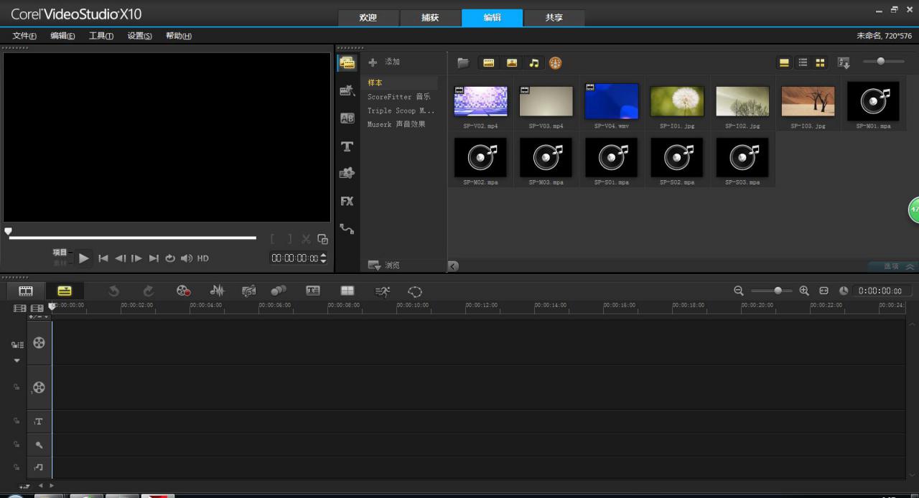This screenshot has width=919, height=498.
Task: Open the 帮助 menu
Action: coord(179,36)
